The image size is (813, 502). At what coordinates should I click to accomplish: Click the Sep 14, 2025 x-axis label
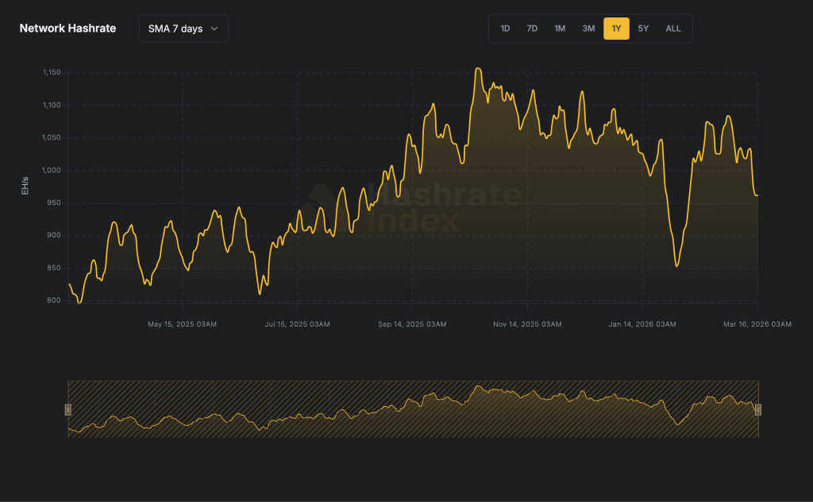(411, 324)
